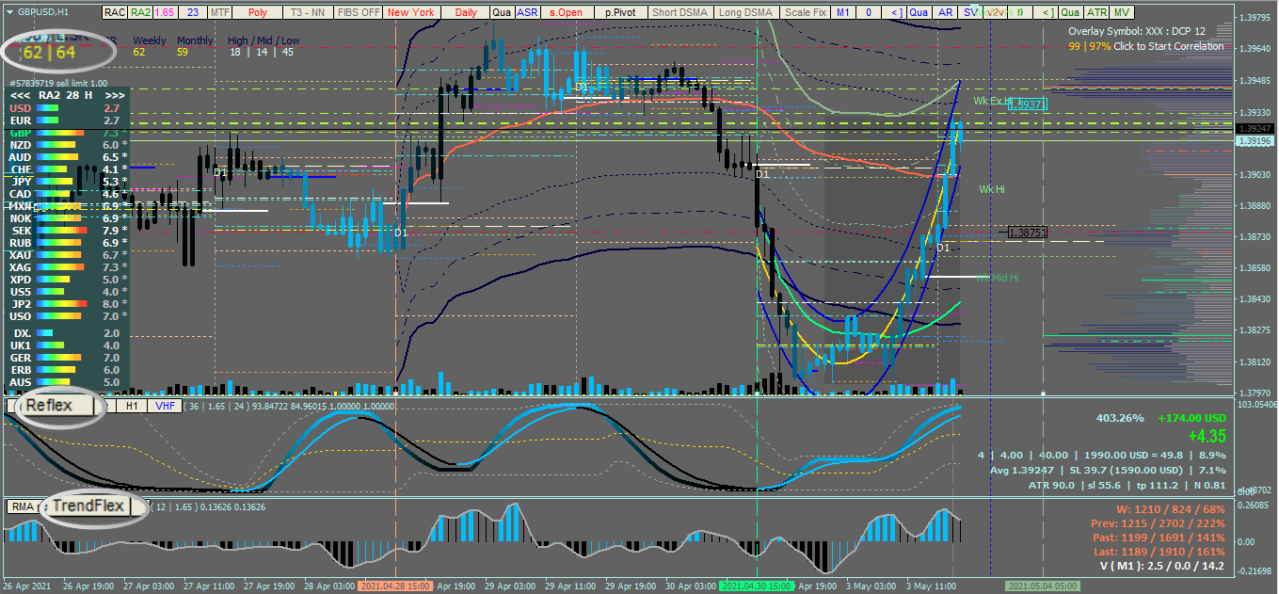The height and width of the screenshot is (594, 1279).
Task: Click the RA2 28 H panel header
Action: [x=67, y=95]
